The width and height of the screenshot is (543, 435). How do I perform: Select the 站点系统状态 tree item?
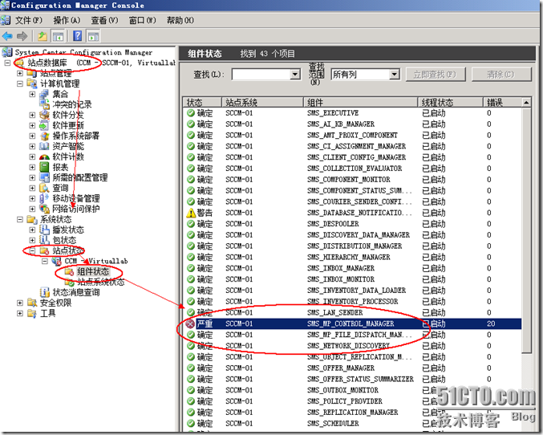coord(101,282)
